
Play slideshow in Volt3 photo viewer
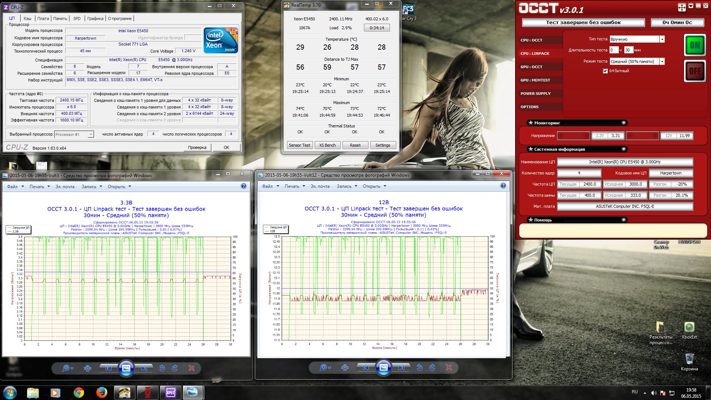pyautogui.click(x=126, y=368)
